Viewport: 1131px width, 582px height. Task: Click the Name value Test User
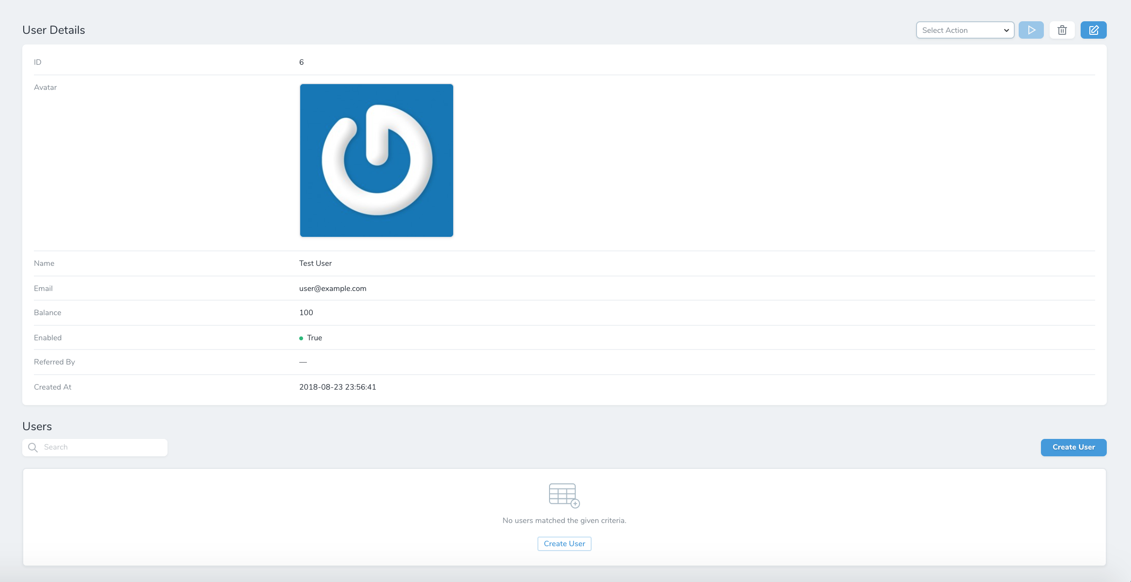point(315,263)
